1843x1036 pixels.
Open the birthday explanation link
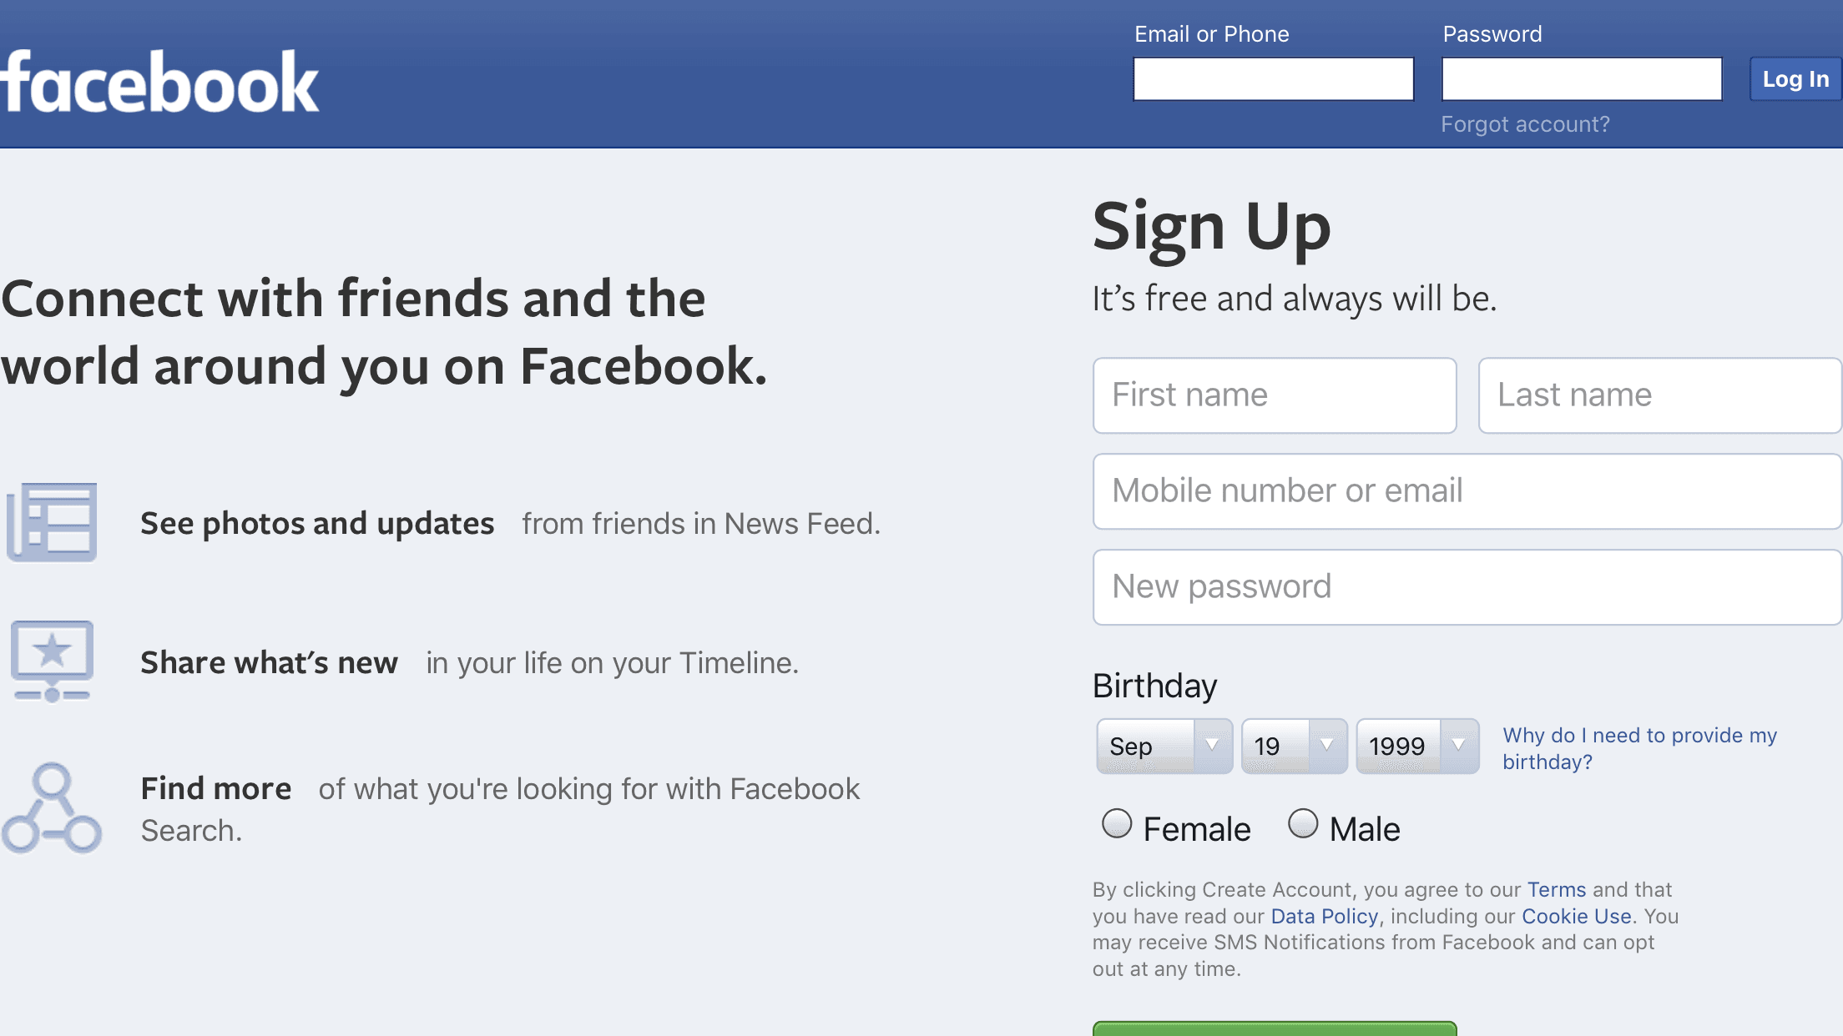(1639, 748)
